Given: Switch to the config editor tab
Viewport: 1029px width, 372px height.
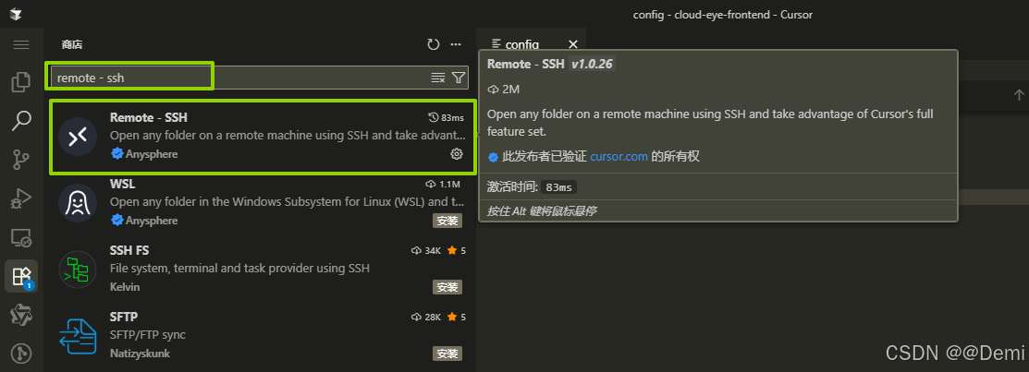Looking at the screenshot, I should tap(521, 44).
